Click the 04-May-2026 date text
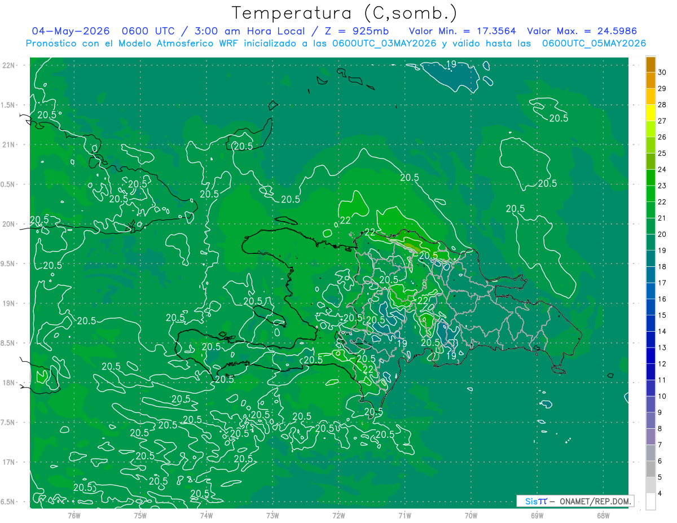 [70, 31]
